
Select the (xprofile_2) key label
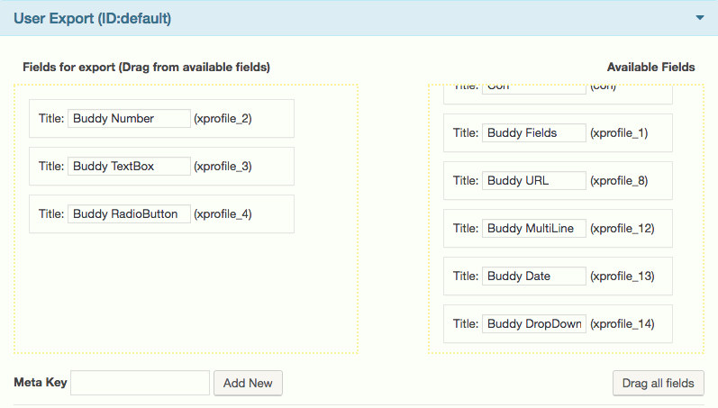pyautogui.click(x=223, y=119)
